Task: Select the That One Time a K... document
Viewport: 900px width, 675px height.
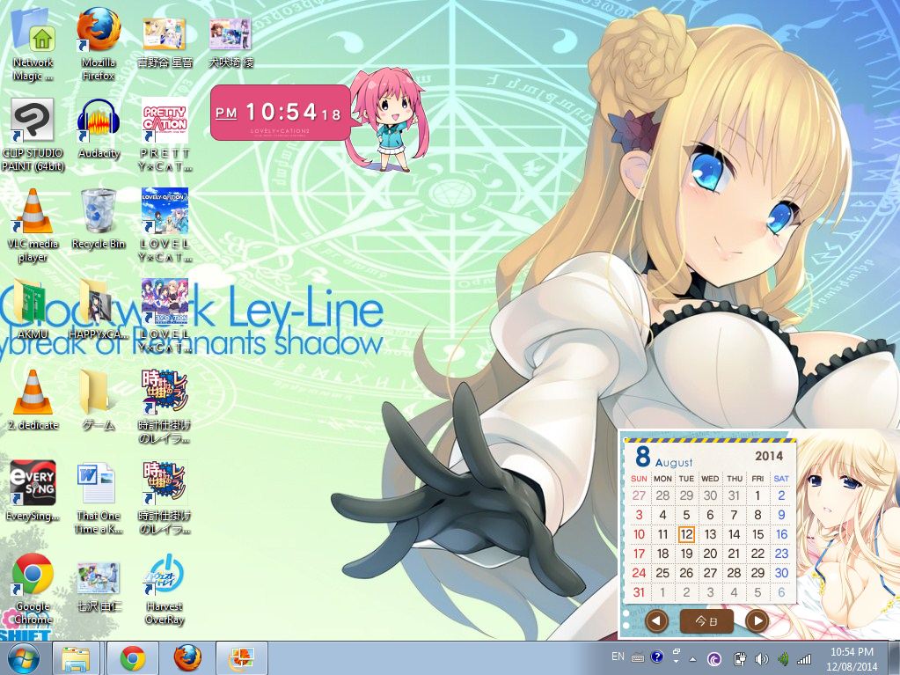Action: click(x=99, y=497)
